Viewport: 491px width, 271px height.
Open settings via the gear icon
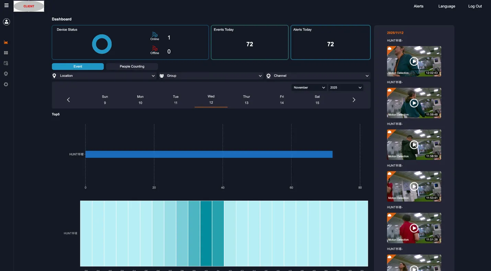click(x=6, y=84)
